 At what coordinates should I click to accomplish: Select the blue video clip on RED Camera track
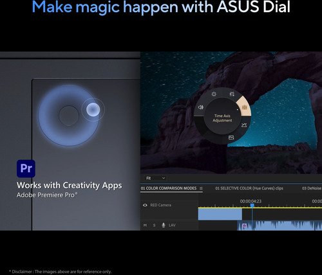[x=220, y=214]
